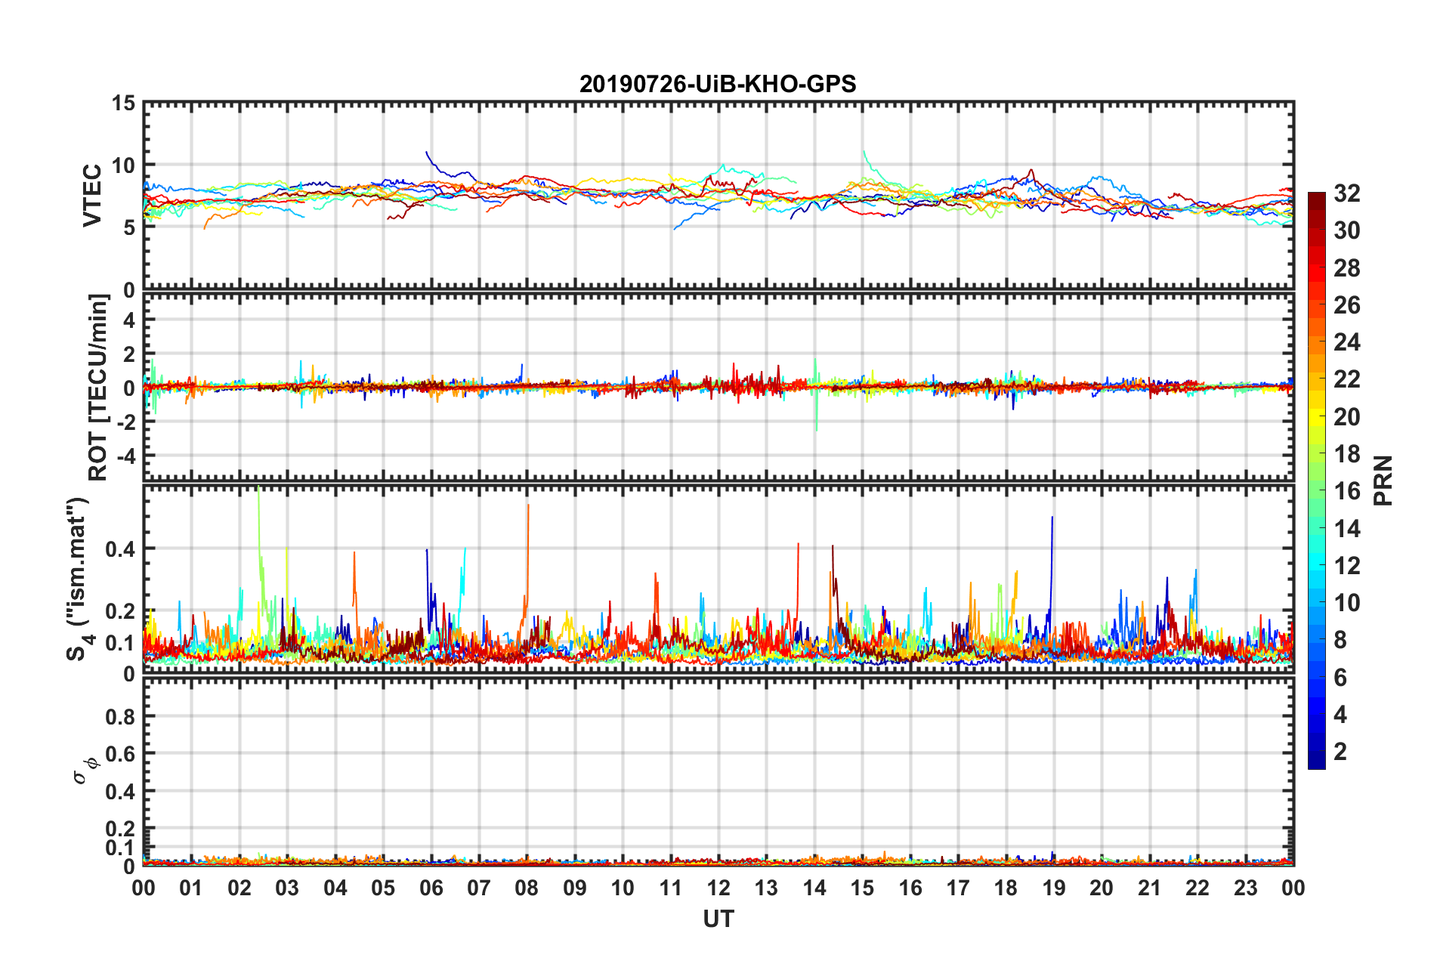This screenshot has width=1437, height=961.
Task: Click the VTEC y-axis label
Action: click(92, 195)
